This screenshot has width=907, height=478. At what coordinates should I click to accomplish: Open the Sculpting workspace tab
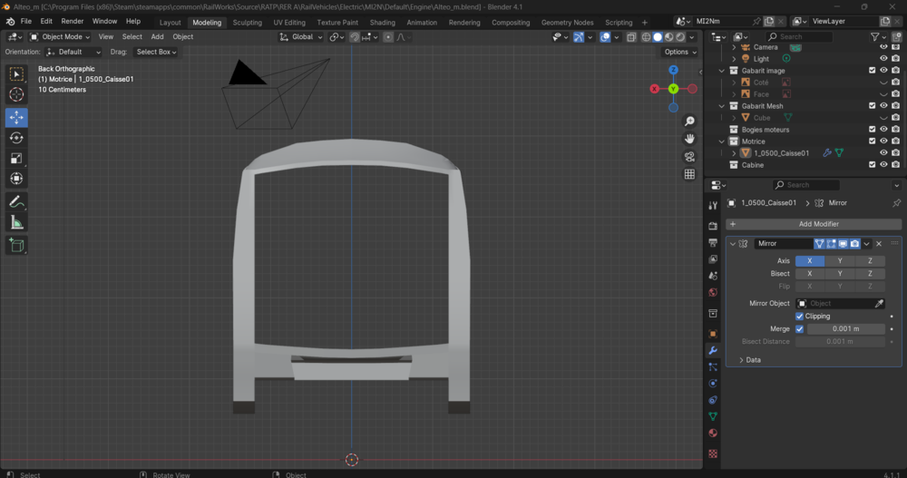click(x=247, y=22)
